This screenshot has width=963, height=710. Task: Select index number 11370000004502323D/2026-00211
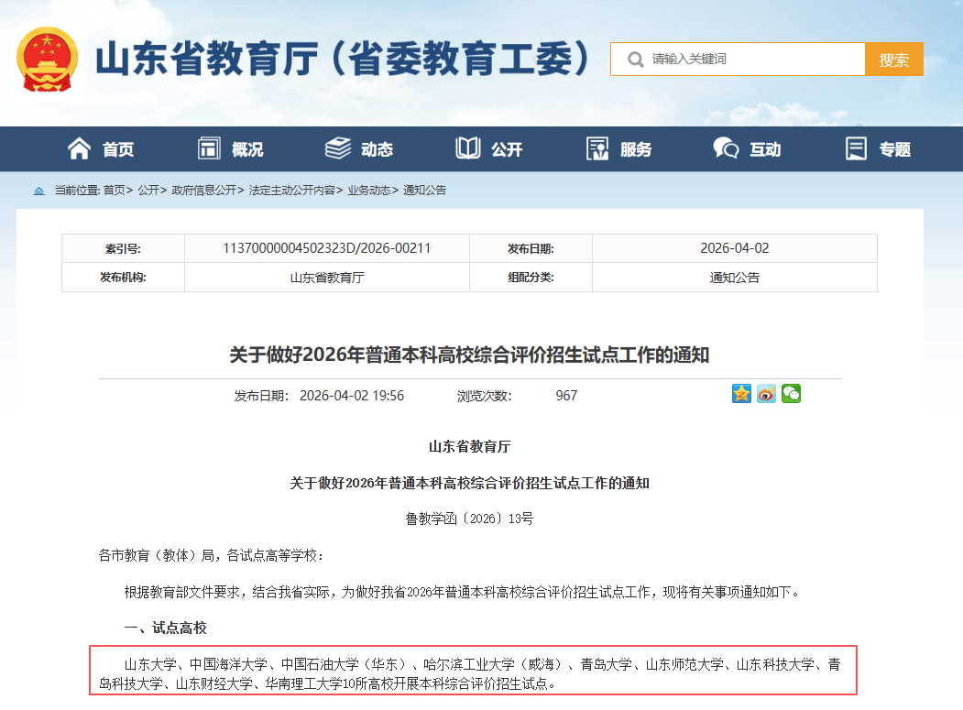point(327,248)
